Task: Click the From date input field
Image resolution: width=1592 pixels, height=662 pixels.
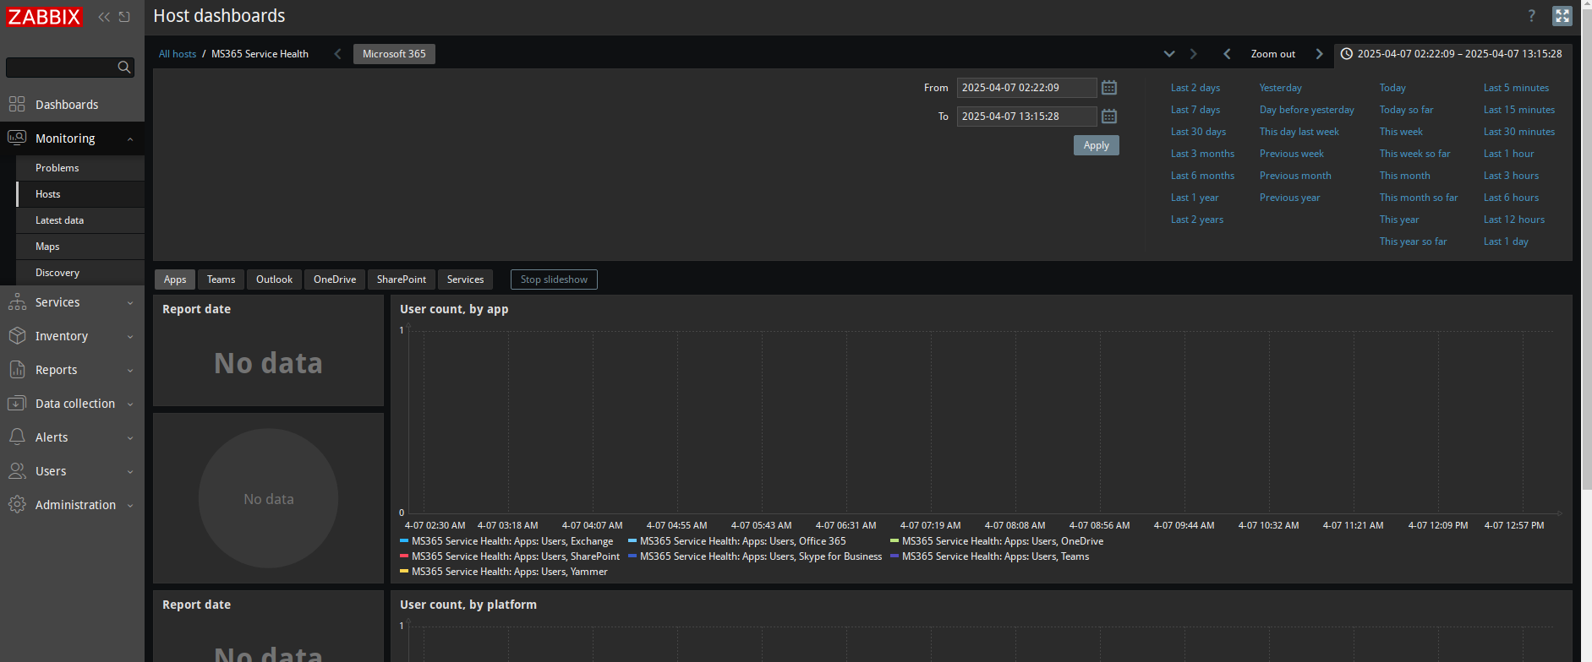Action: (x=1026, y=88)
